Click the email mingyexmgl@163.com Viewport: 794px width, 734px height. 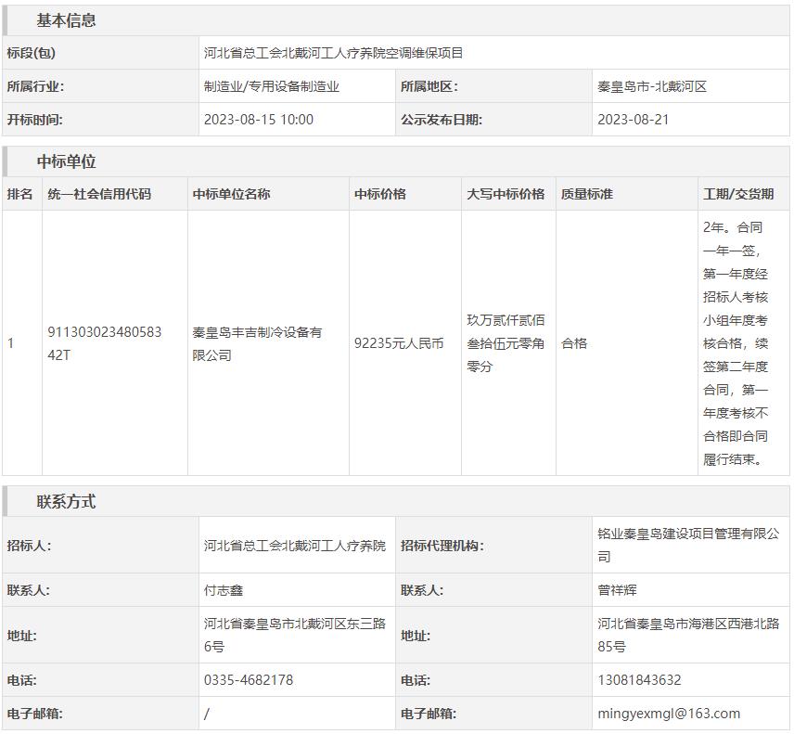point(669,714)
